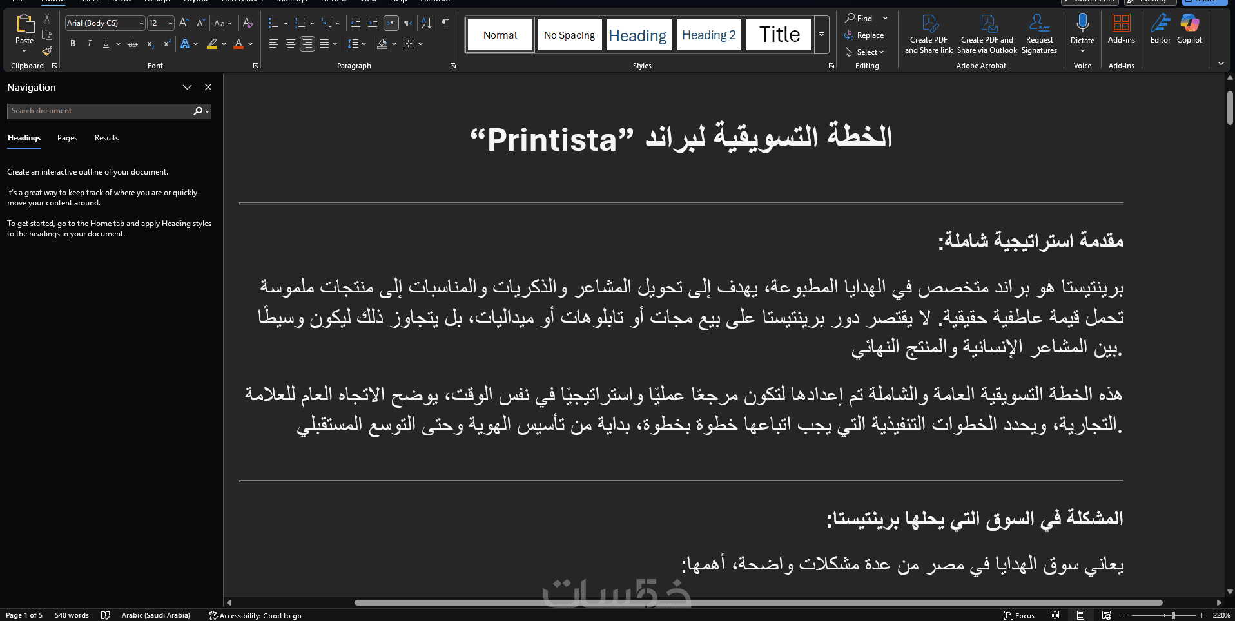This screenshot has width=1235, height=621.
Task: Toggle Bold formatting
Action: [73, 44]
